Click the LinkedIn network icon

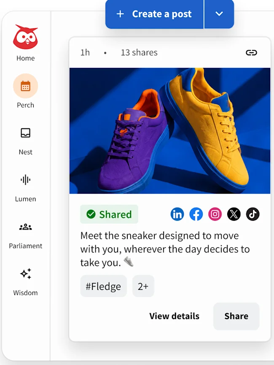[x=177, y=214]
